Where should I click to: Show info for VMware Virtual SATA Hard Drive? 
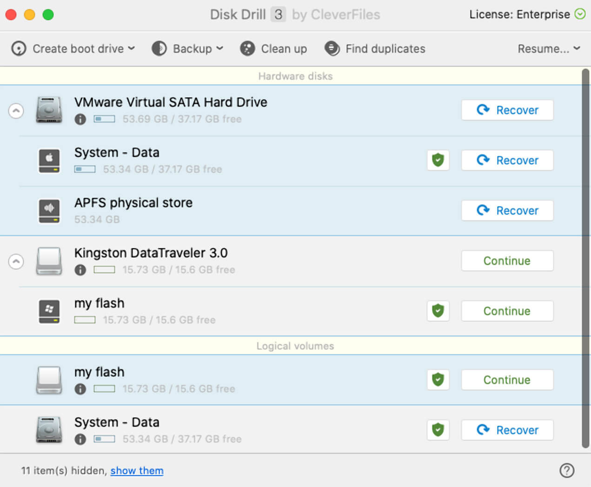80,120
